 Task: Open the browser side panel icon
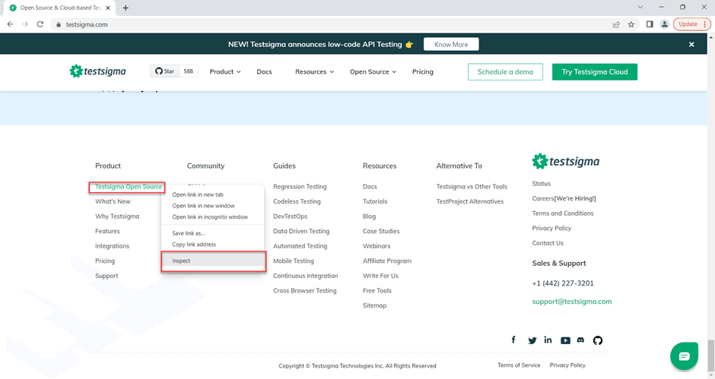coord(650,24)
